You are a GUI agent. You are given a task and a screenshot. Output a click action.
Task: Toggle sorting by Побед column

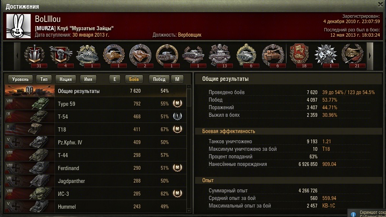[159, 79]
